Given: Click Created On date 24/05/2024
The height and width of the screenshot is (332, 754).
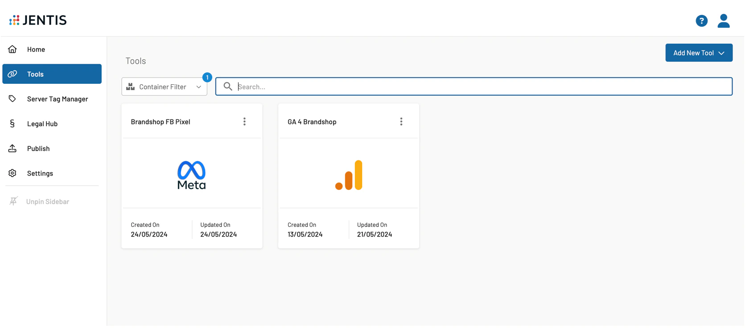Looking at the screenshot, I should point(149,234).
